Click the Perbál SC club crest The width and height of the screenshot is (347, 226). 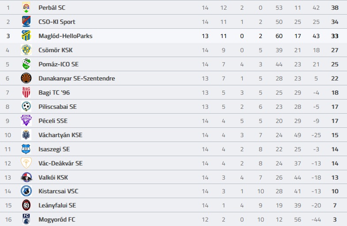26,8
